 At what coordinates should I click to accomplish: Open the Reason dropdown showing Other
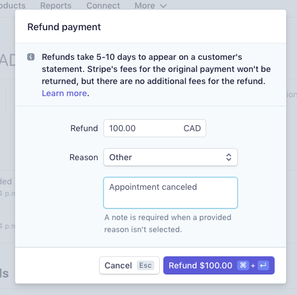171,157
